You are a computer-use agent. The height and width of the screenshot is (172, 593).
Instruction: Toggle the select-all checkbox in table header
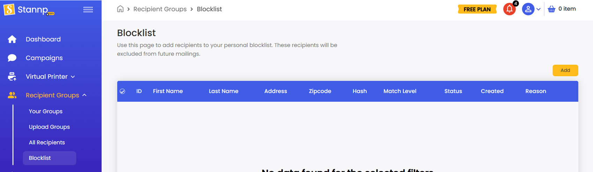pos(122,91)
